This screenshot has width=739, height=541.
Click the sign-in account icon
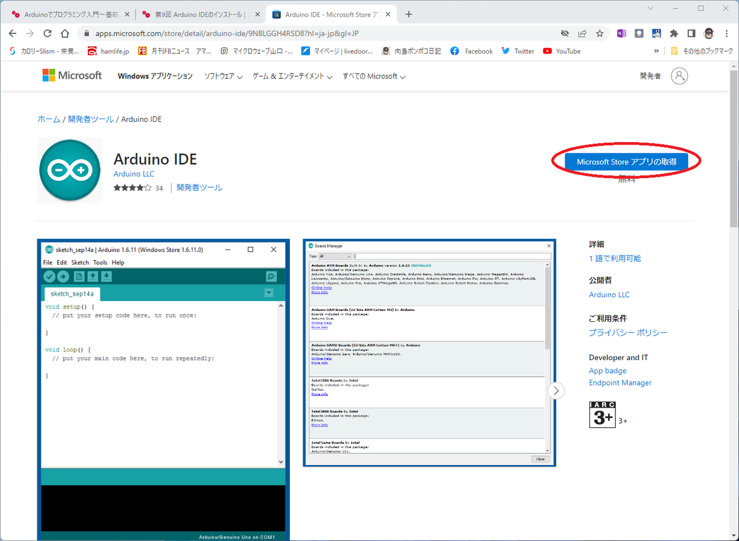click(680, 76)
